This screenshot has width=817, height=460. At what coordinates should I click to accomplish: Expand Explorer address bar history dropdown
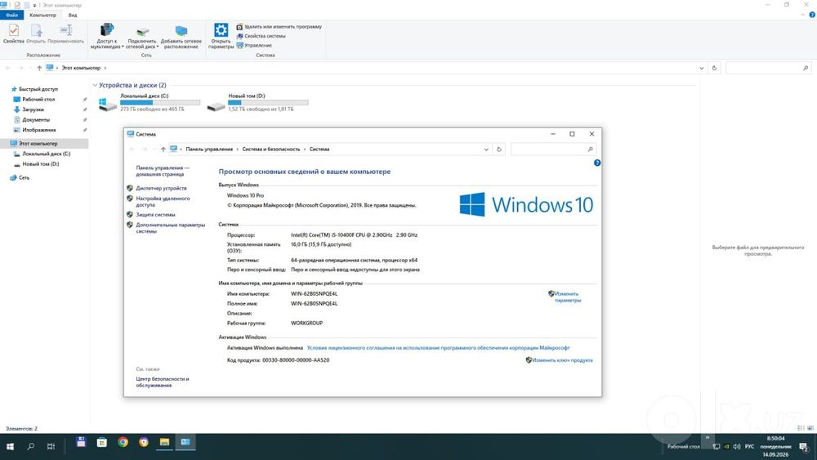701,69
